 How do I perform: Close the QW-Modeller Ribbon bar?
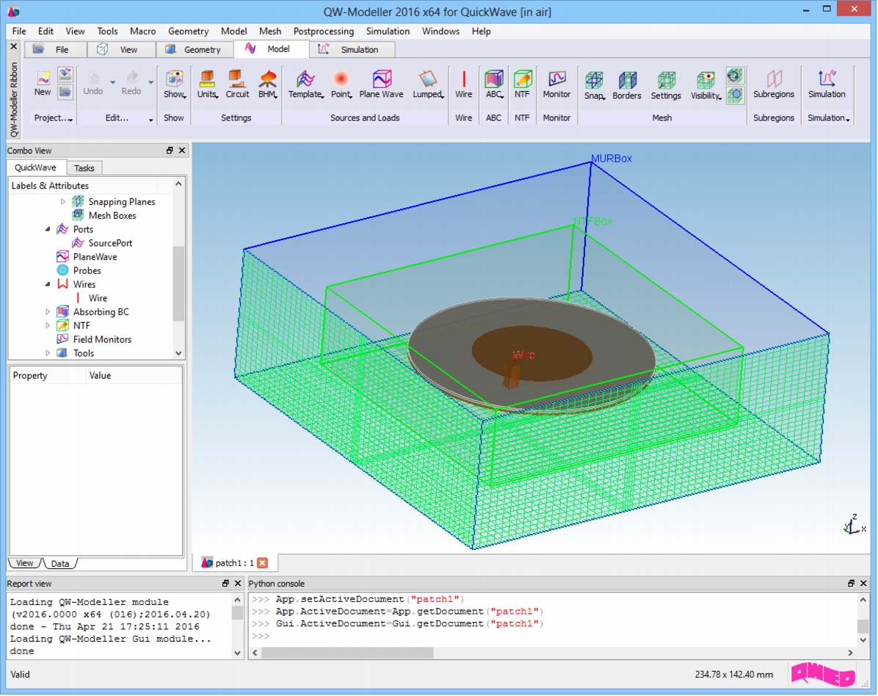(14, 46)
